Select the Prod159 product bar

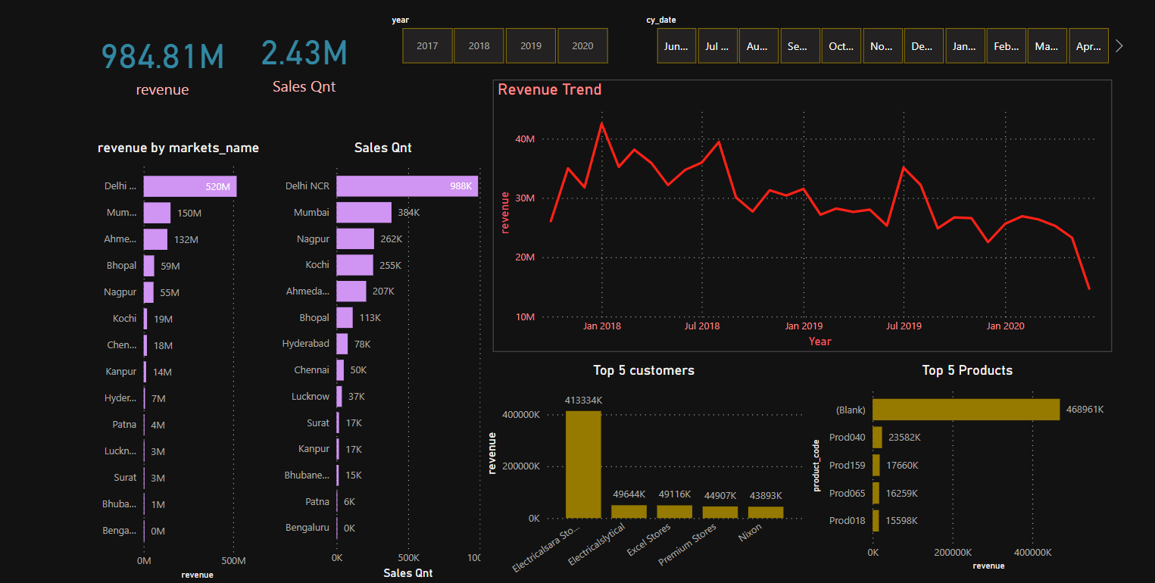pos(877,465)
